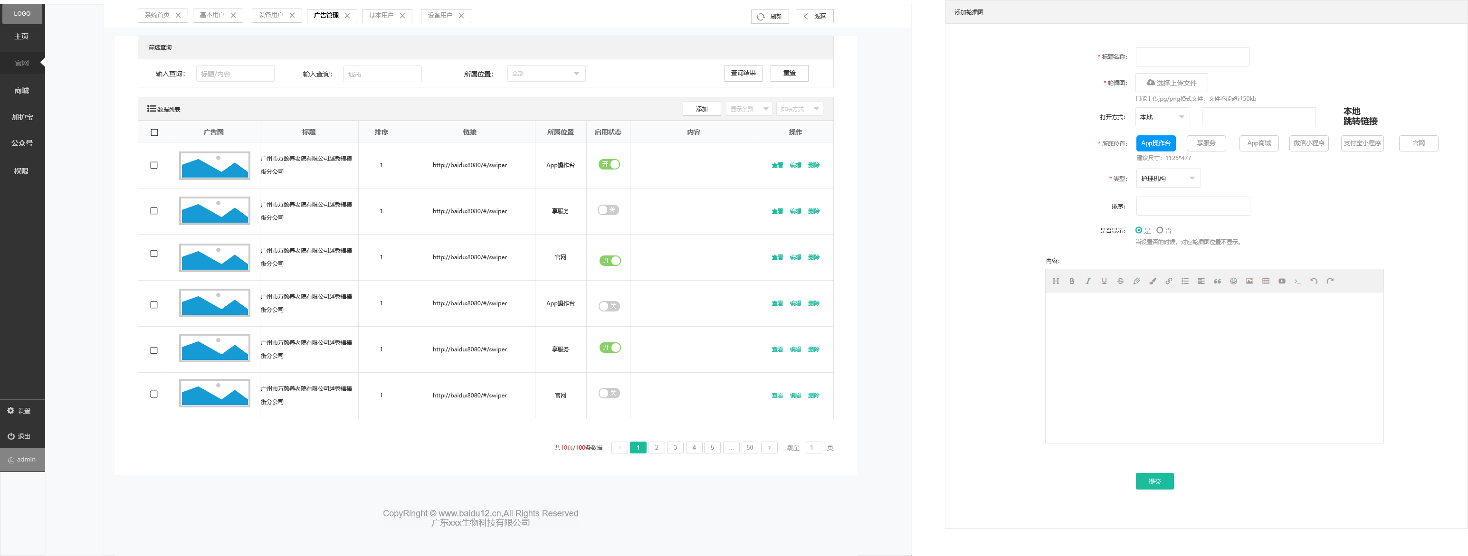Click the 设置 gear icon in the sidebar

click(10, 410)
